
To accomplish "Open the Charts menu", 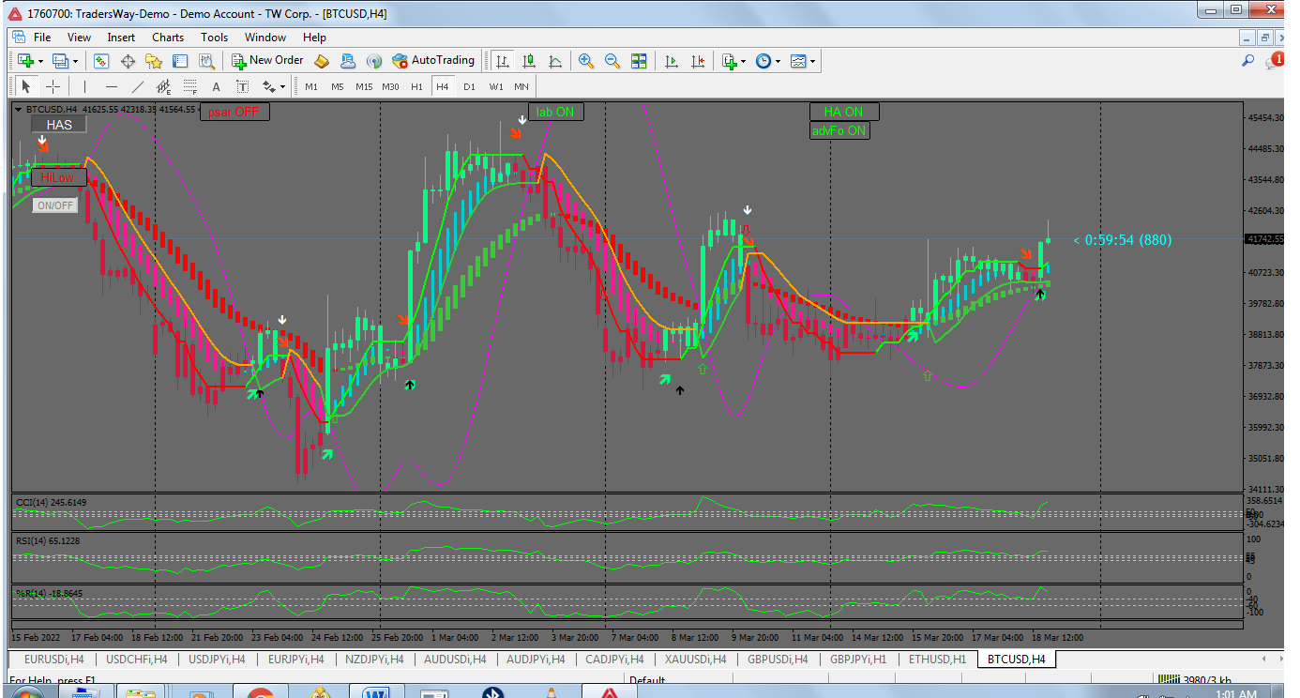I will pos(168,38).
